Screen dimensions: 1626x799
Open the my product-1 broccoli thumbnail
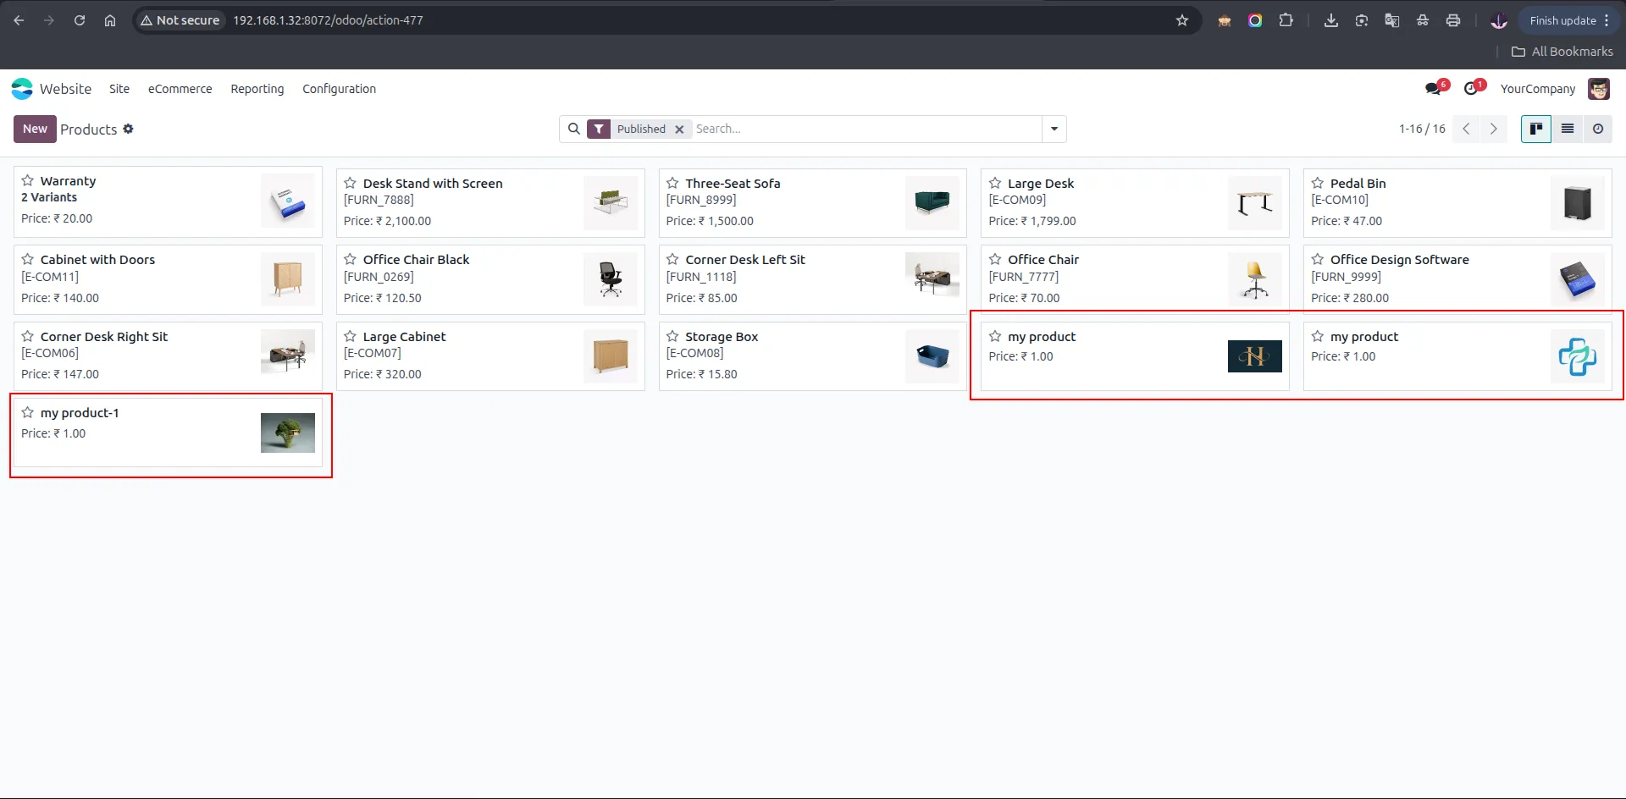pyautogui.click(x=288, y=433)
